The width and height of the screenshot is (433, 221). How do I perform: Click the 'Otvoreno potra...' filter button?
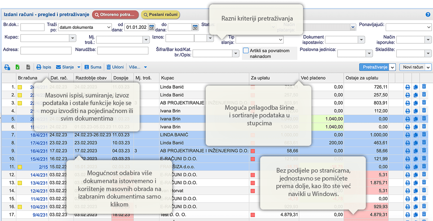point(115,15)
